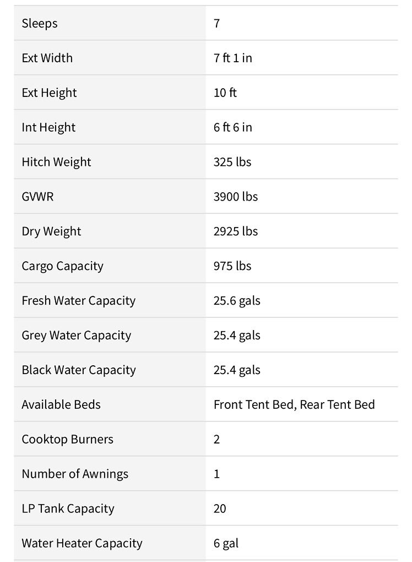Image resolution: width=412 pixels, height=562 pixels.
Task: Click the Cargo Capacity label
Action: (62, 266)
